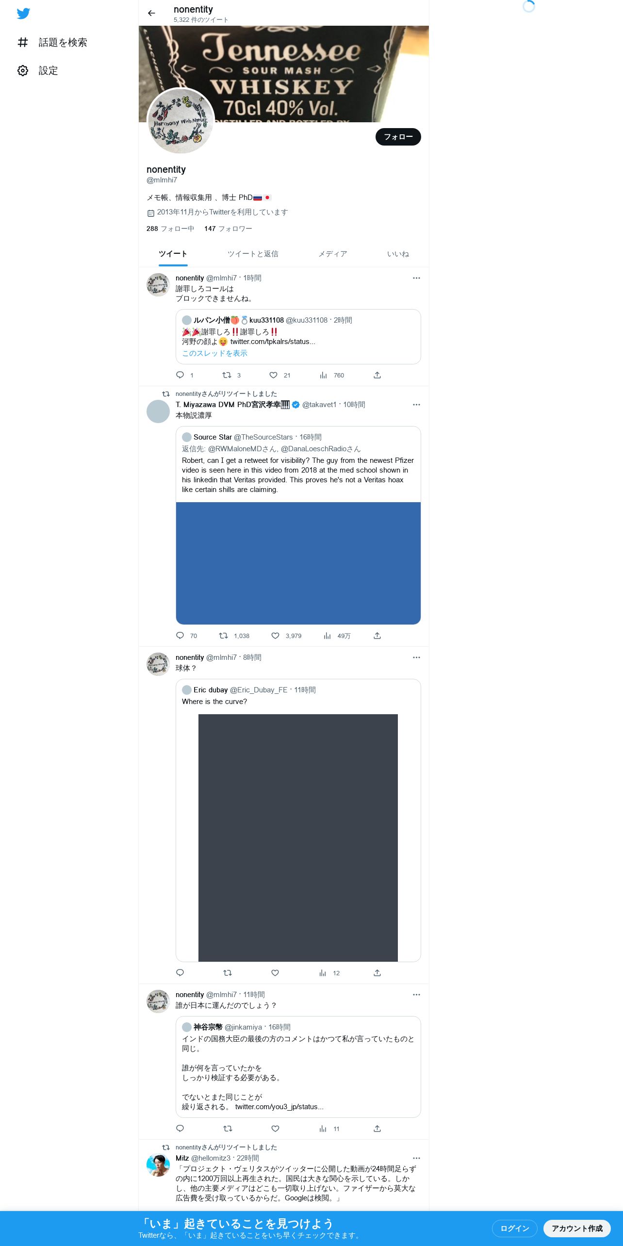Screen dimensions: 623x1246
Task: Reply to the 謝罪しろコール tweet
Action: tap(180, 375)
